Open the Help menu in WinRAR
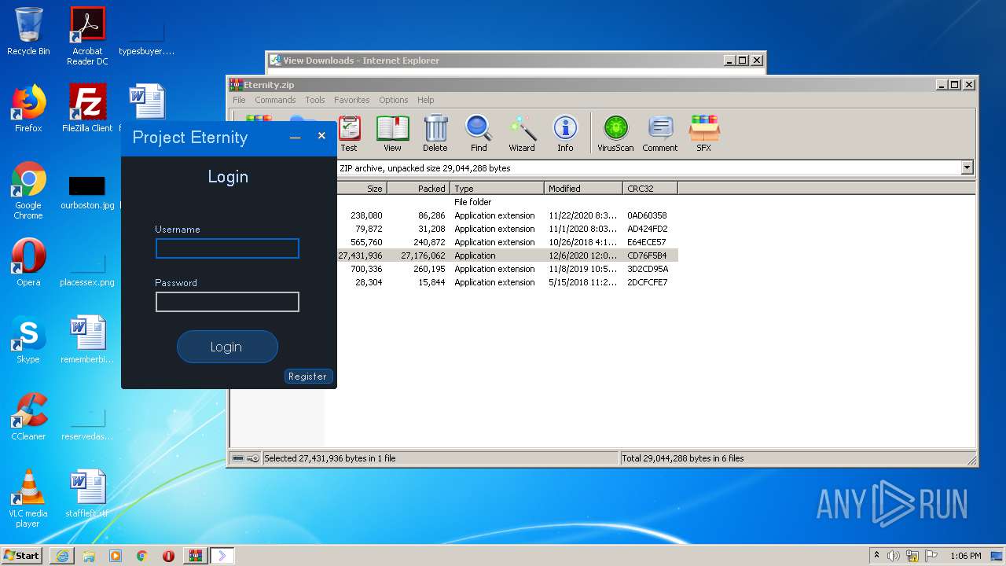1006x566 pixels. coord(425,100)
